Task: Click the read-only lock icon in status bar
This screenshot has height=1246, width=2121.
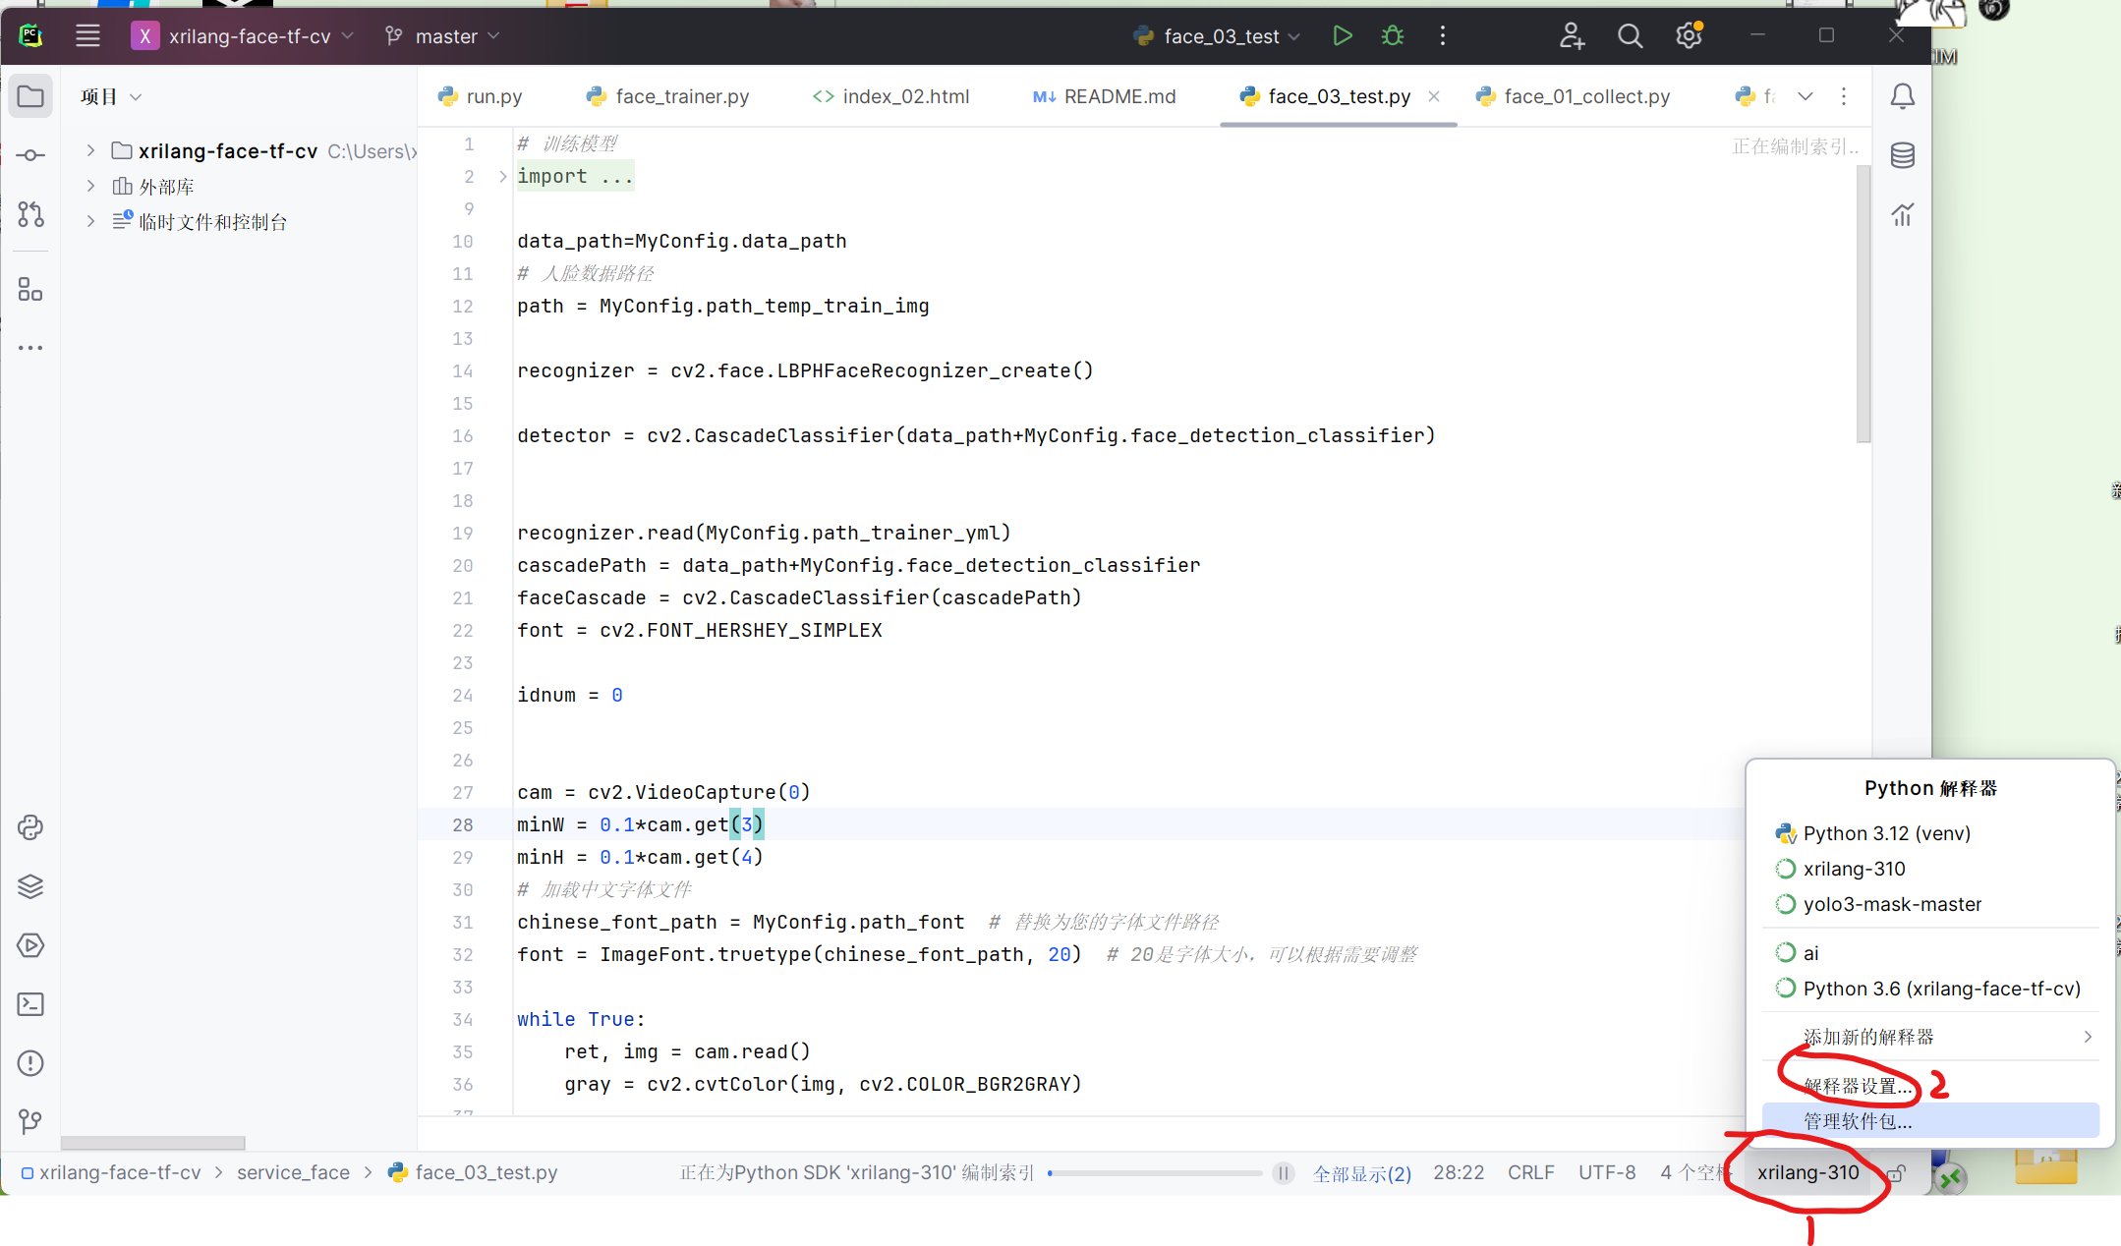Action: click(x=1896, y=1173)
